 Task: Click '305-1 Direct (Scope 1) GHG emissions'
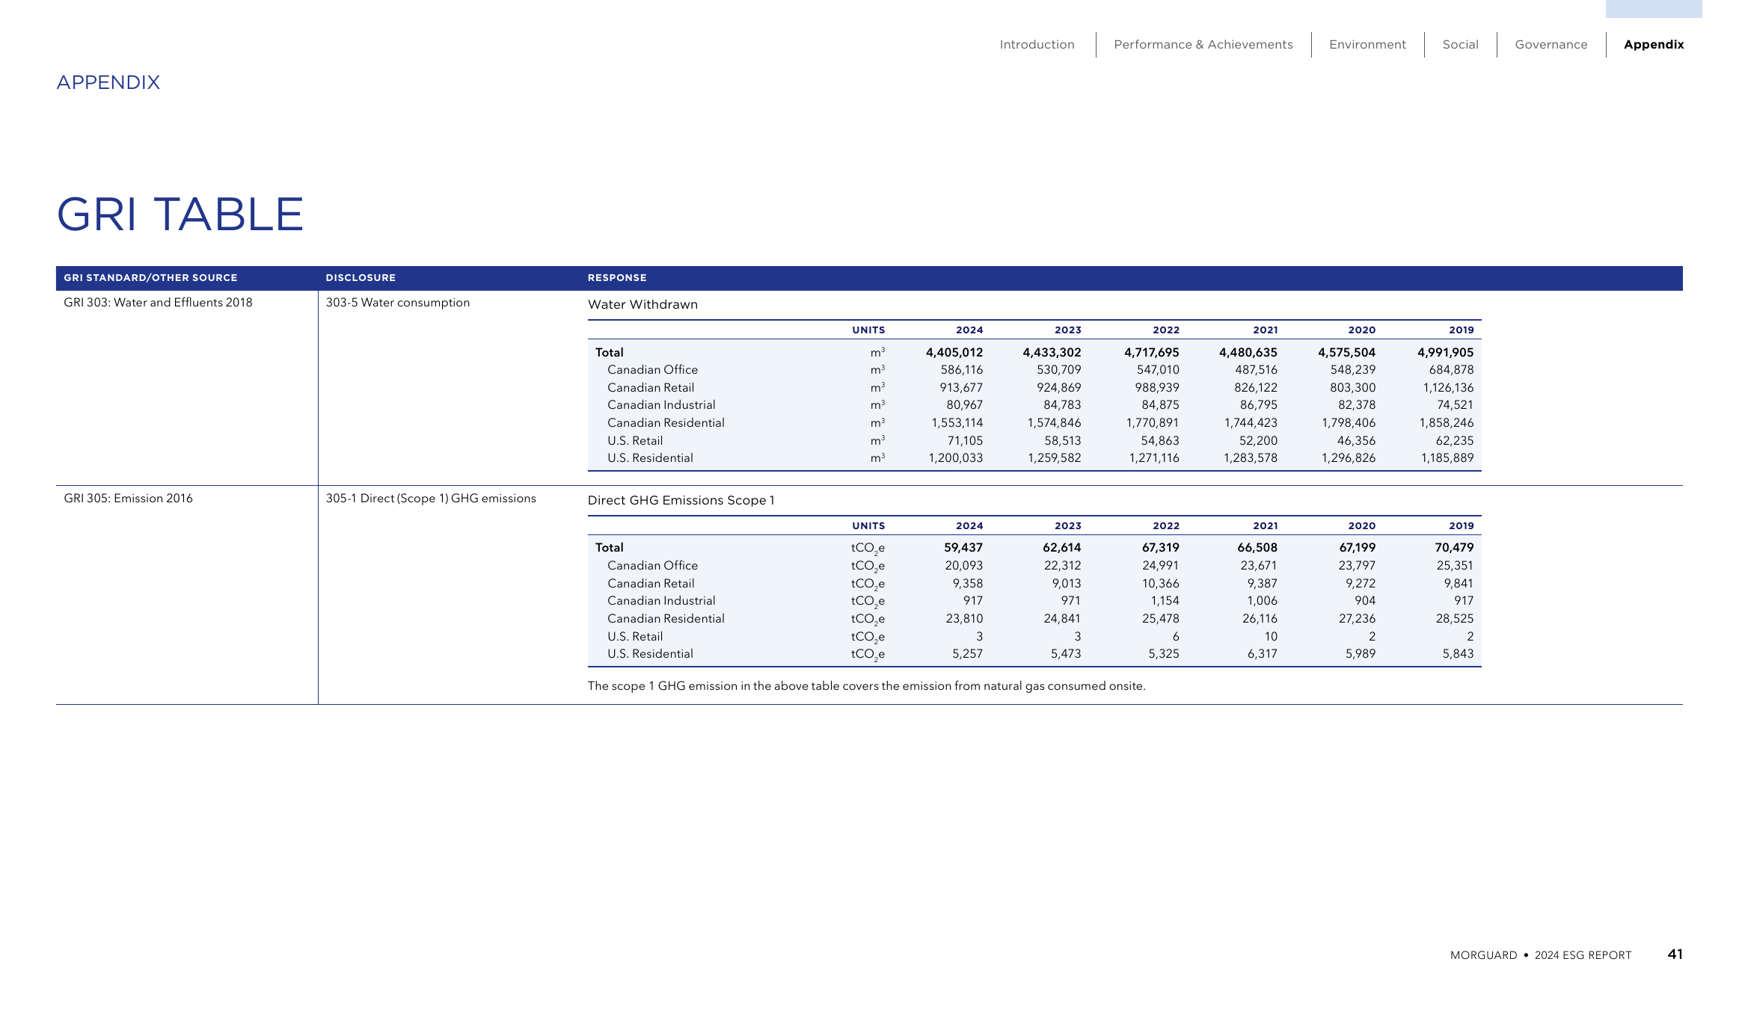pyautogui.click(x=431, y=499)
